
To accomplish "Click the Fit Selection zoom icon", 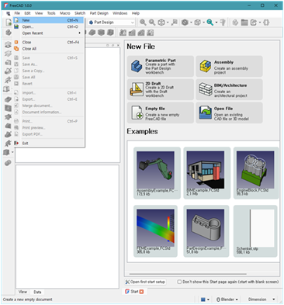I will [152, 23].
